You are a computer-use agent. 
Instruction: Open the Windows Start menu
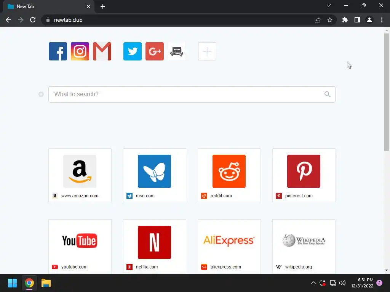pos(12,283)
